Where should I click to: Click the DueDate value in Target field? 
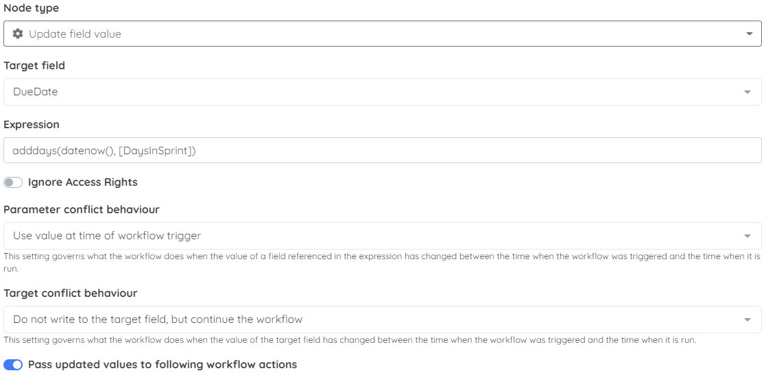tap(35, 92)
